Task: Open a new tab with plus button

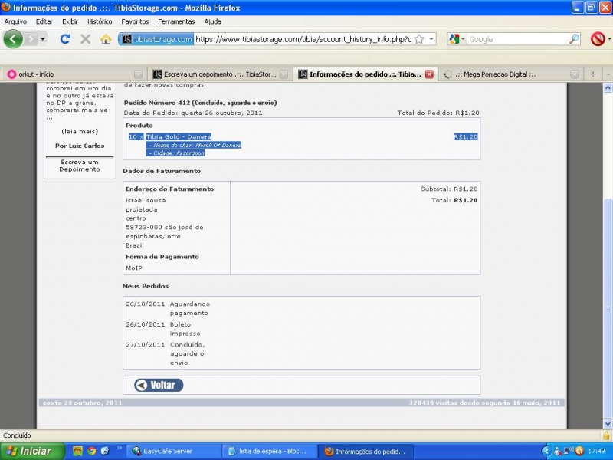Action: click(593, 74)
